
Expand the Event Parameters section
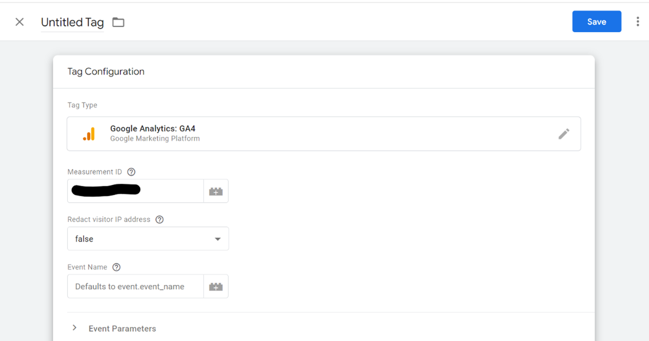pyautogui.click(x=75, y=328)
